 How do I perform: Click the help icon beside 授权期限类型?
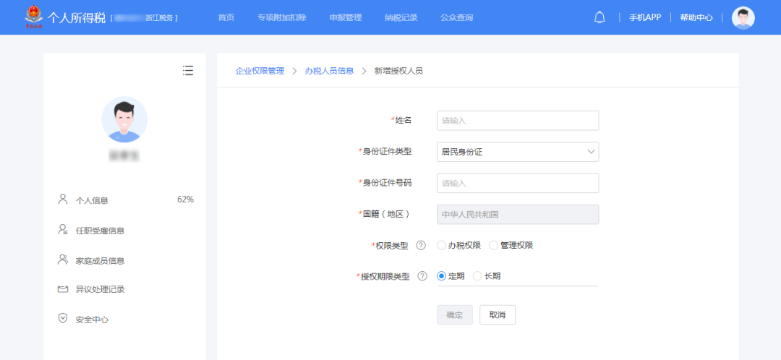[x=422, y=276]
